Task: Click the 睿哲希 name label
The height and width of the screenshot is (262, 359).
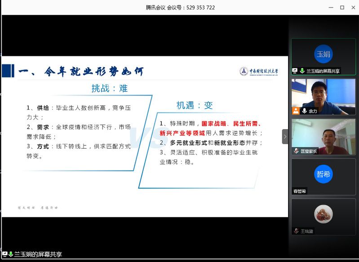Action: tap(300, 191)
